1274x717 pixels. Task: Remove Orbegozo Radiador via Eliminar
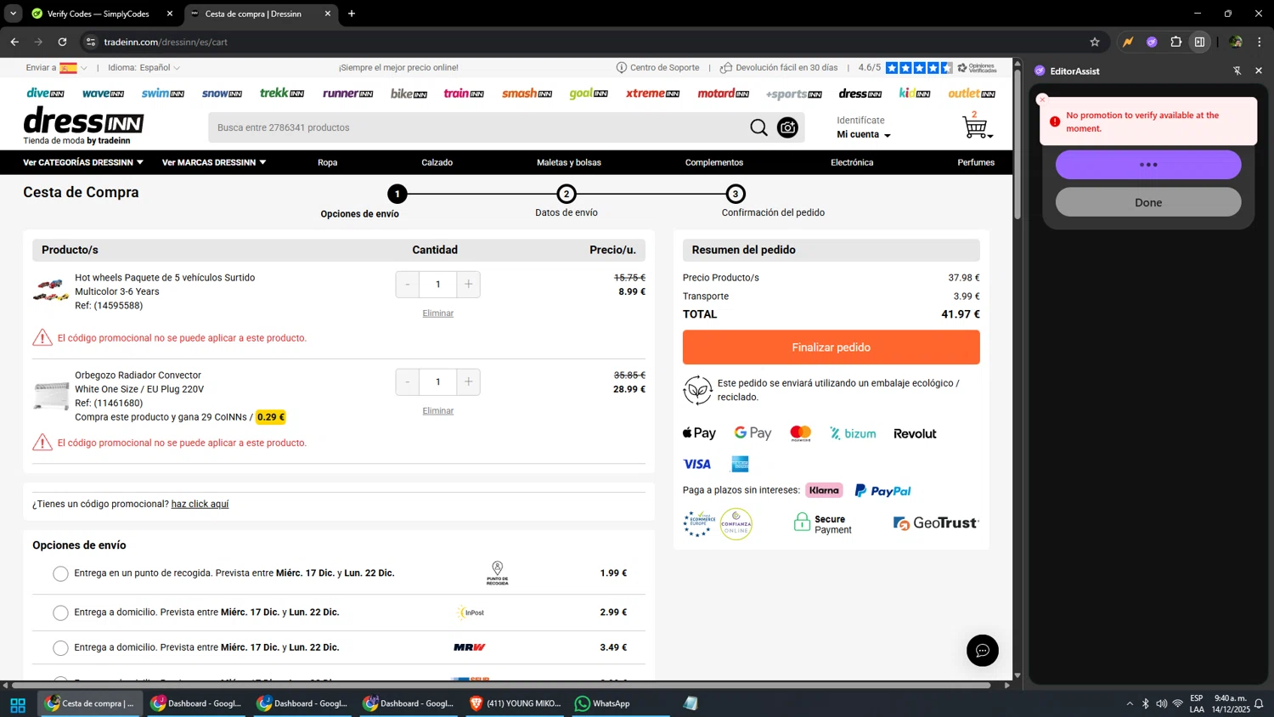pyautogui.click(x=438, y=411)
